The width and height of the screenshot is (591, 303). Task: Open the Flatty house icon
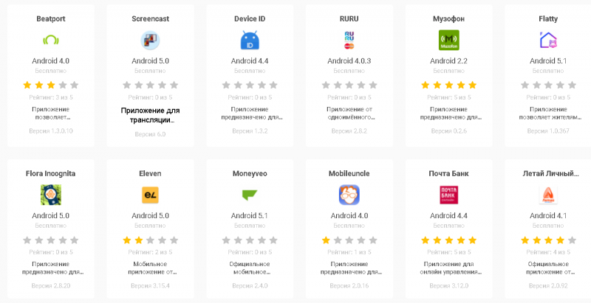(x=548, y=40)
